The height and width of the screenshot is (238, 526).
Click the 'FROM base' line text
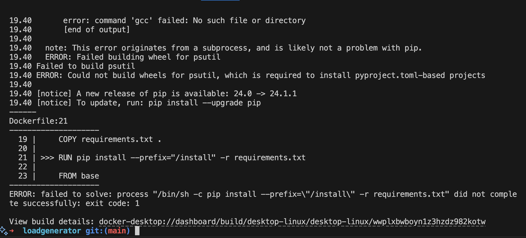79,176
